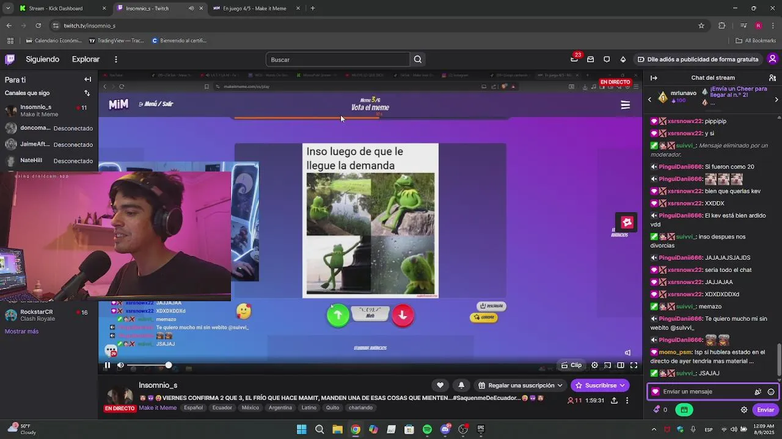Image resolution: width=782 pixels, height=439 pixels.
Task: Open the purple user avatar menu
Action: click(x=772, y=59)
